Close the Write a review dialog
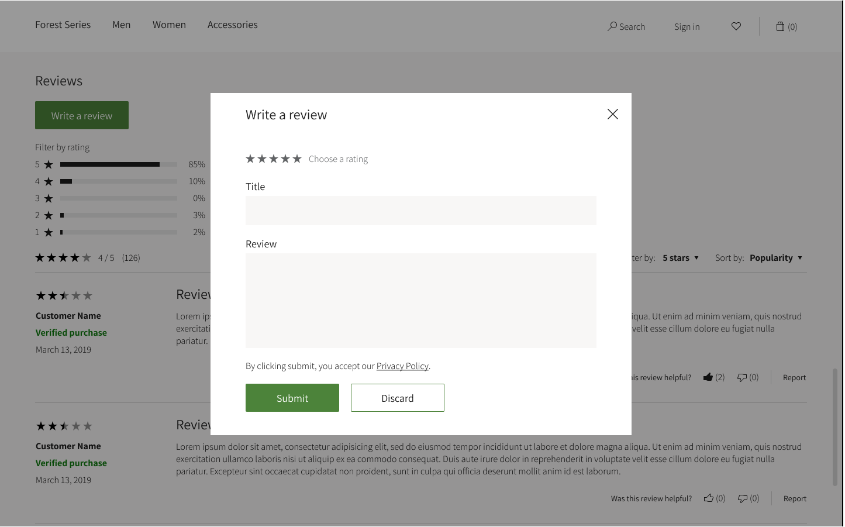This screenshot has width=845, height=527. coord(612,114)
